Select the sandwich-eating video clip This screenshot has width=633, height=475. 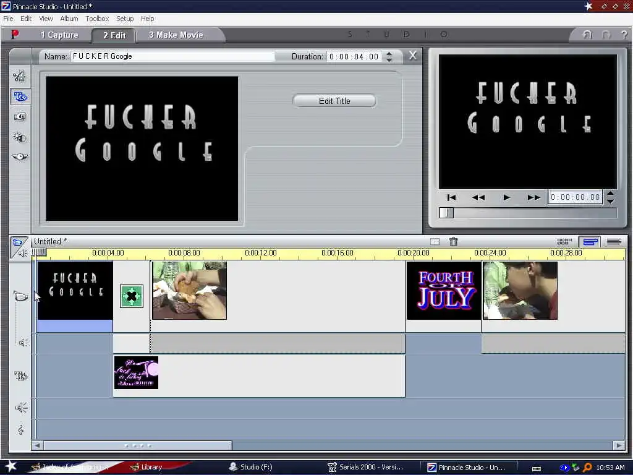coord(189,291)
